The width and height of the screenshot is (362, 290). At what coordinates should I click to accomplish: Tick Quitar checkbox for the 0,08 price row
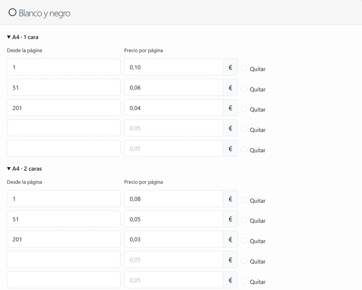tap(244, 200)
